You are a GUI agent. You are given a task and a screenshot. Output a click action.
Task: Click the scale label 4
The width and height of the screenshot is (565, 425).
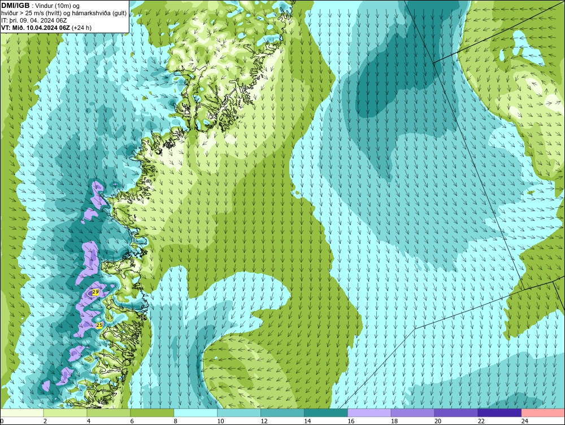point(89,421)
